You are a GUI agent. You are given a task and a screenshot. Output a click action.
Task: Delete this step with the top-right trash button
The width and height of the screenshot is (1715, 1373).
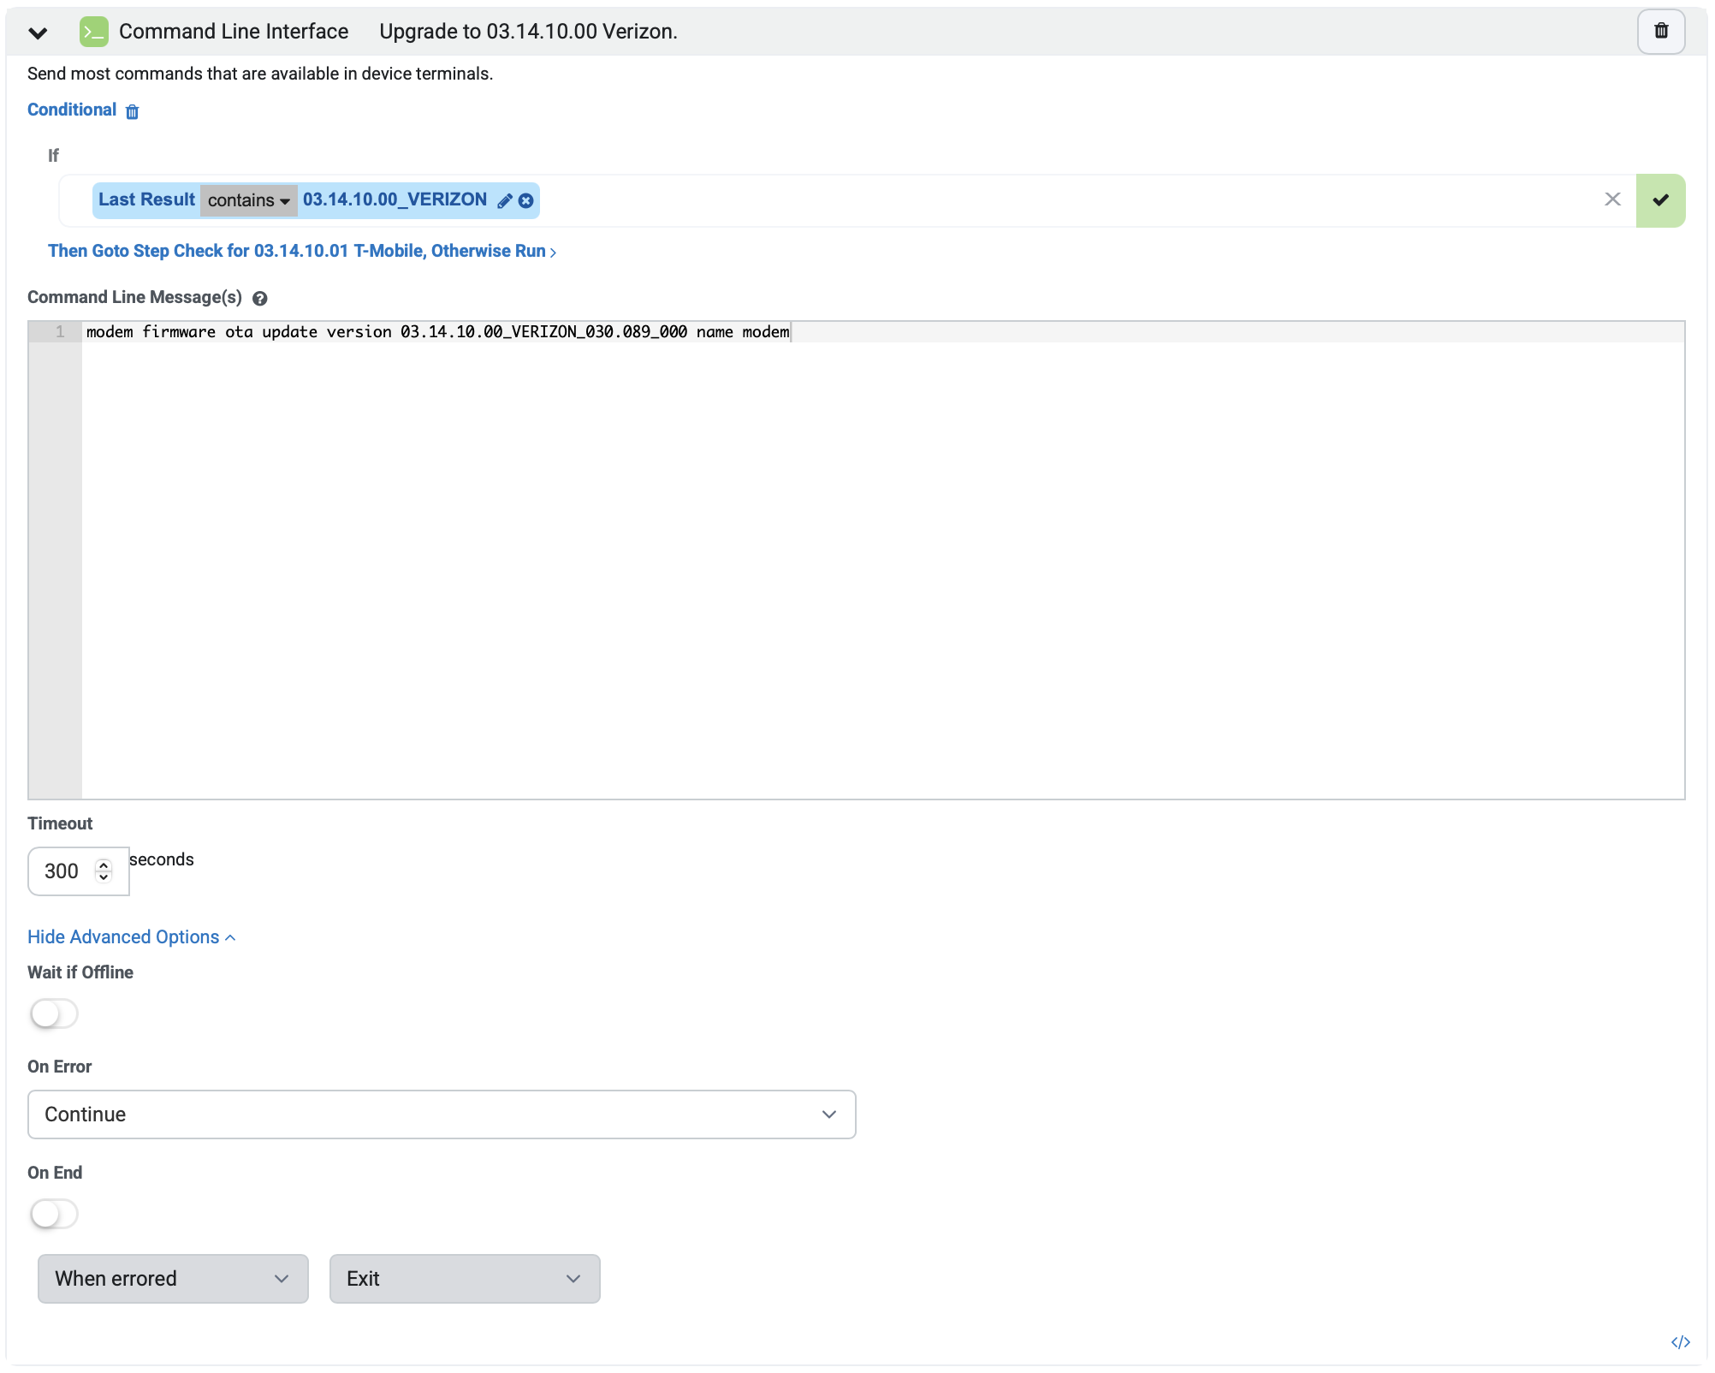coord(1661,32)
